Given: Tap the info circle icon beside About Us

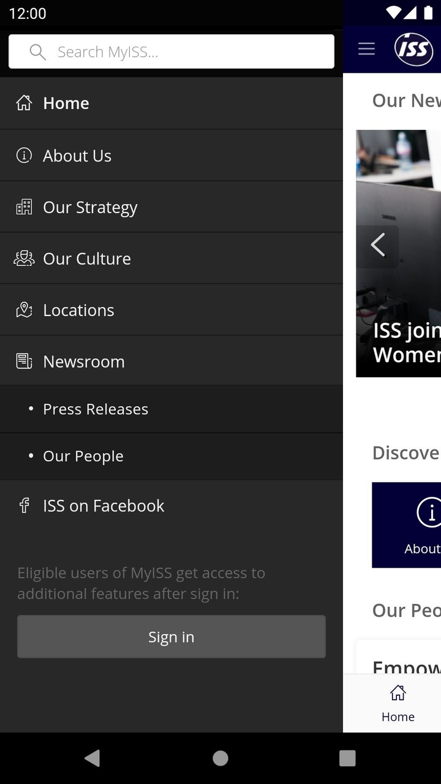Looking at the screenshot, I should (x=24, y=156).
